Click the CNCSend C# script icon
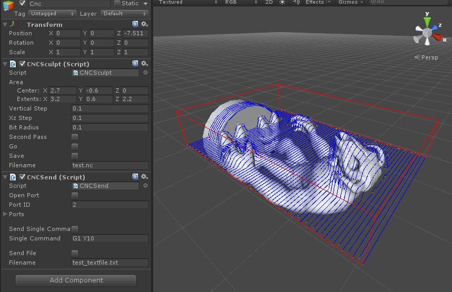 (x=13, y=177)
